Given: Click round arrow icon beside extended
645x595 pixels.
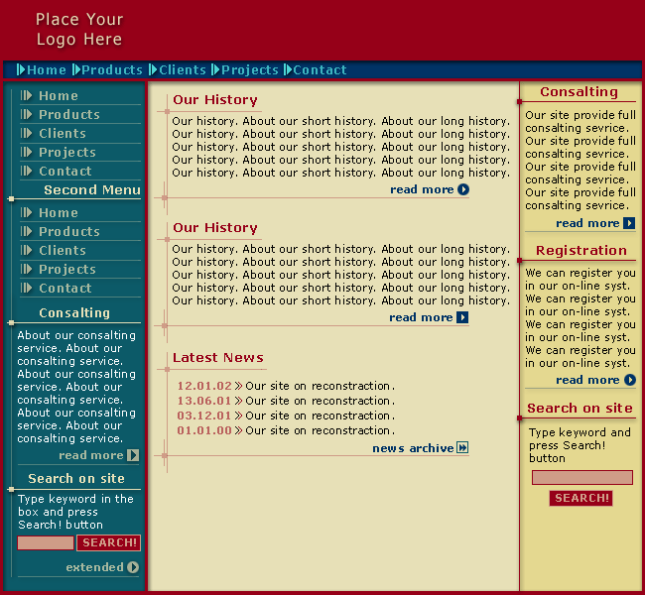Looking at the screenshot, I should pyautogui.click(x=133, y=567).
